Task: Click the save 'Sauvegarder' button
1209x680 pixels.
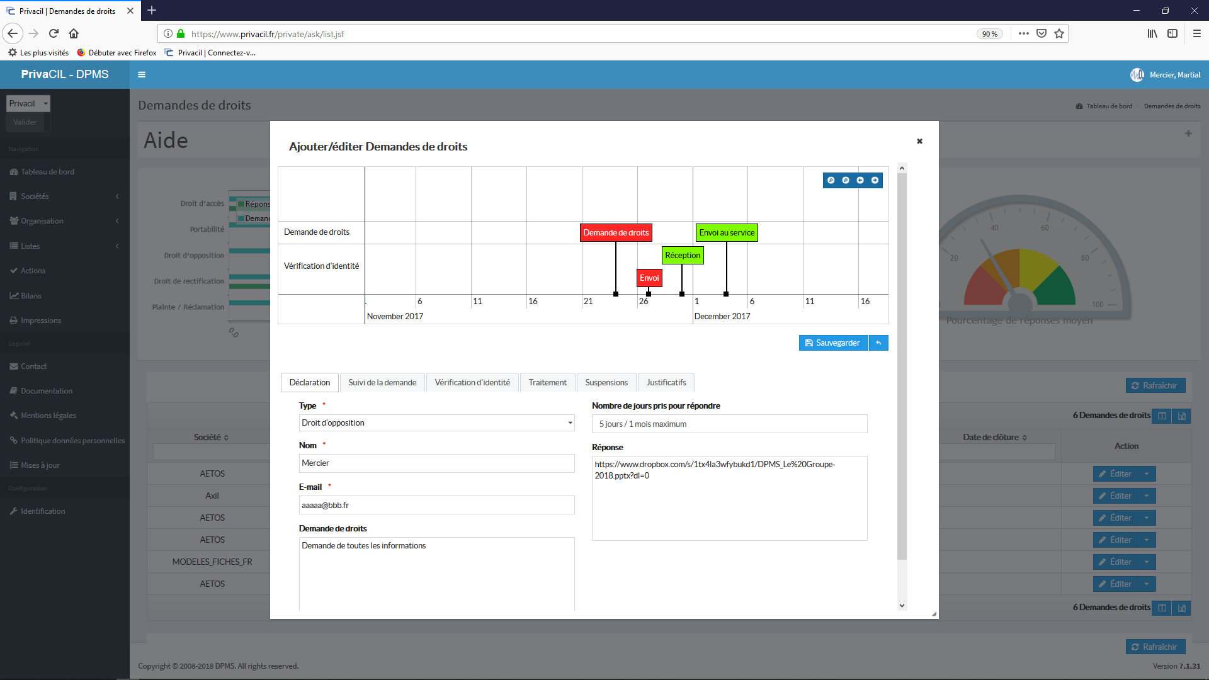Action: [x=833, y=342]
